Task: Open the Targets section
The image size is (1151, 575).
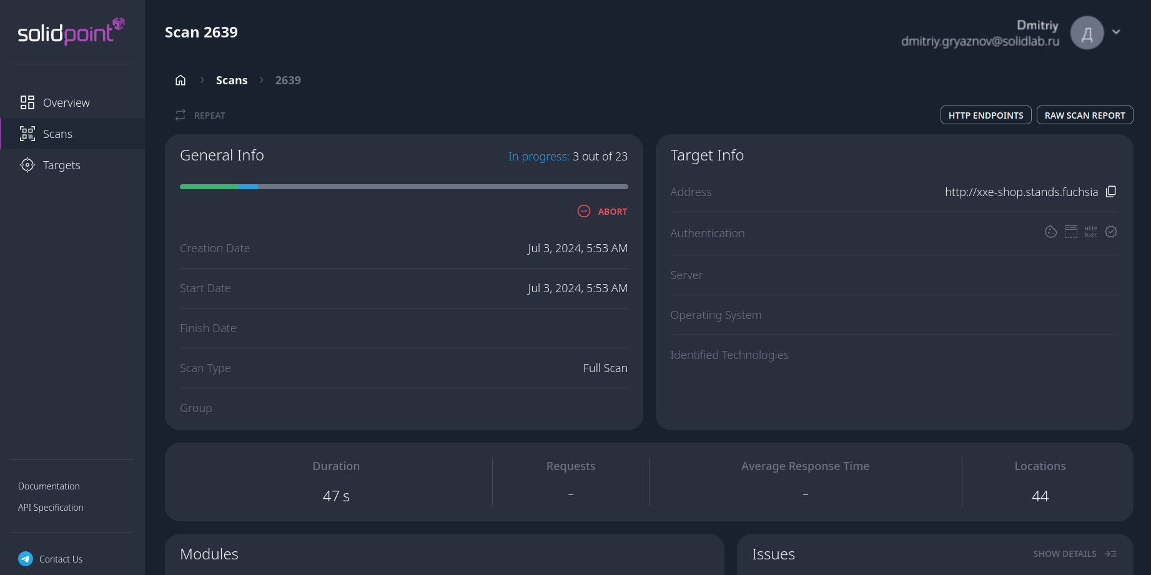Action: (61, 165)
